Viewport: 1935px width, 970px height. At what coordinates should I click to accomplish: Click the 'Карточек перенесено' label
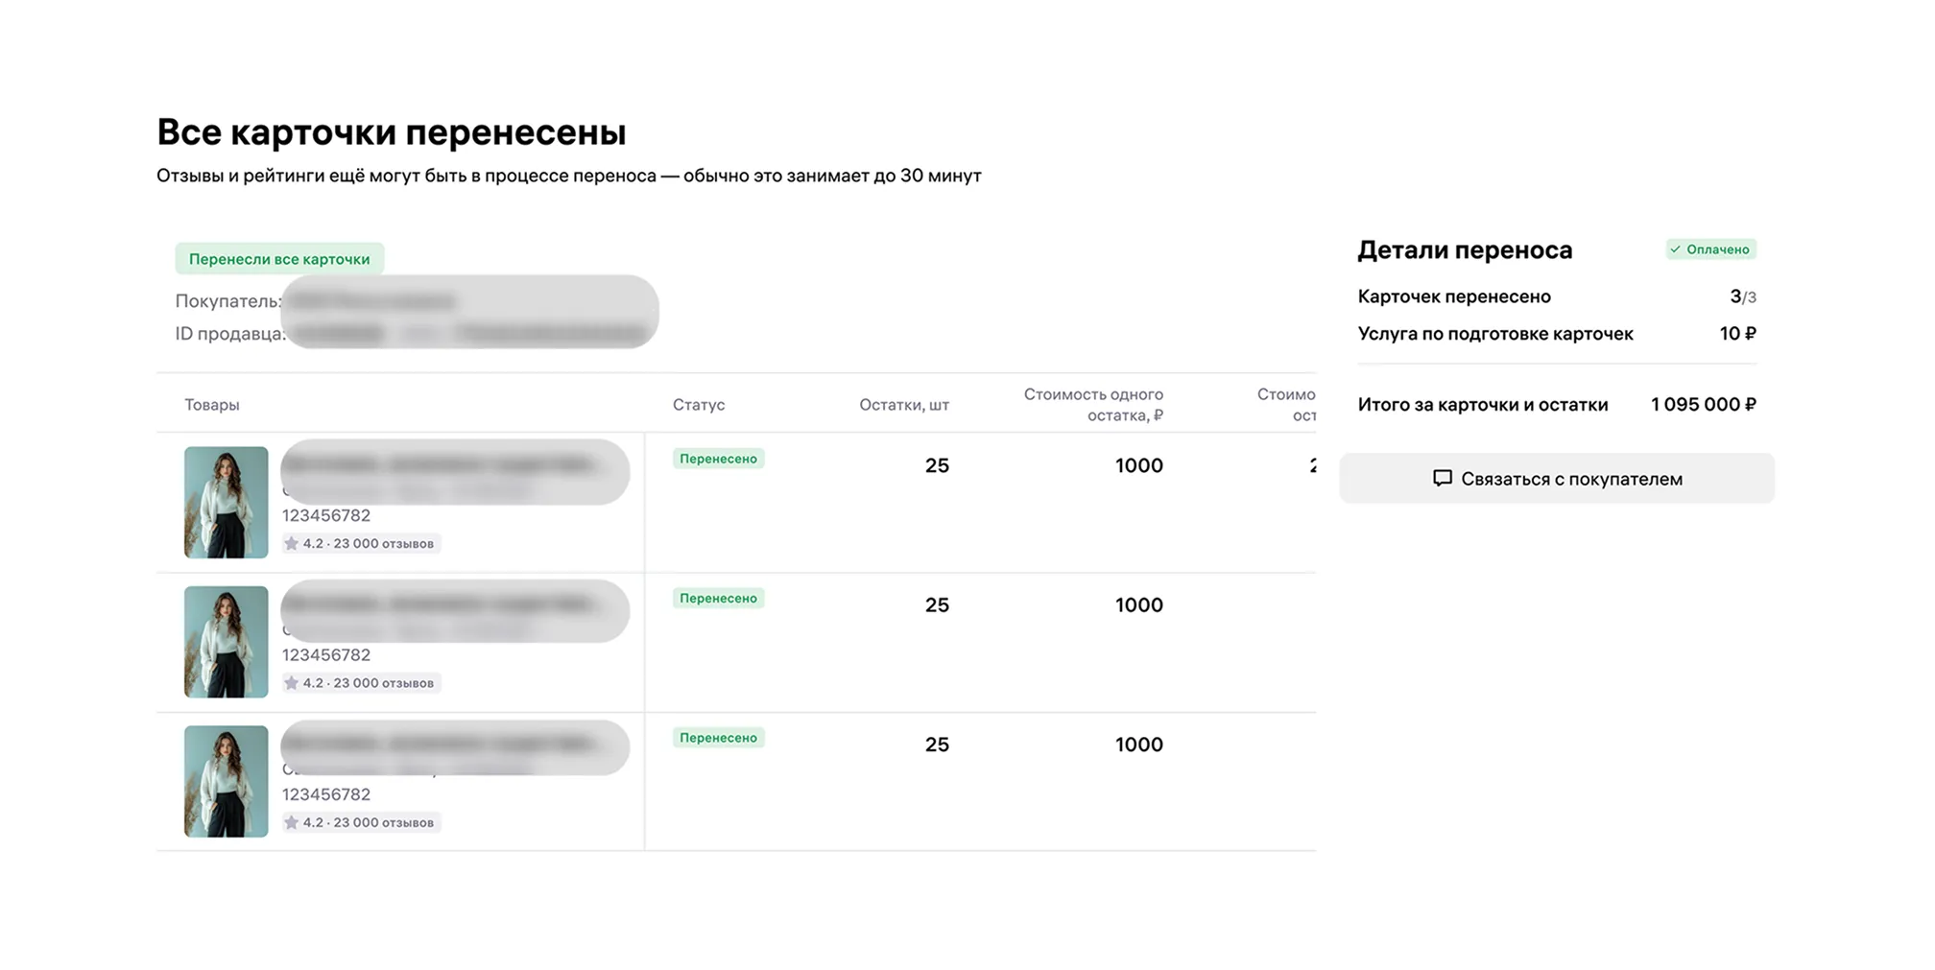[1454, 296]
